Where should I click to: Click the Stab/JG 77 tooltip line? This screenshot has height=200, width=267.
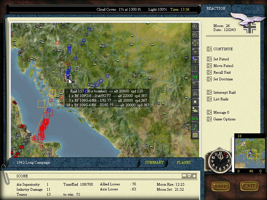point(107,96)
